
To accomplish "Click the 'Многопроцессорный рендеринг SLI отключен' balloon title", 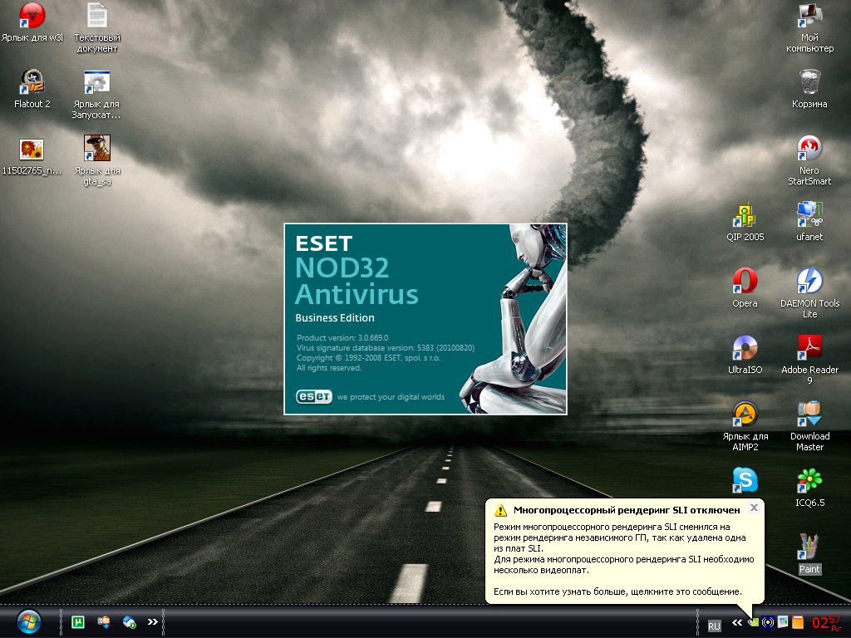I will (x=627, y=510).
